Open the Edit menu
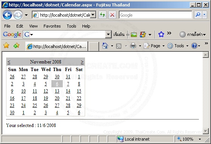The width and height of the screenshot is (211, 144). point(20,26)
